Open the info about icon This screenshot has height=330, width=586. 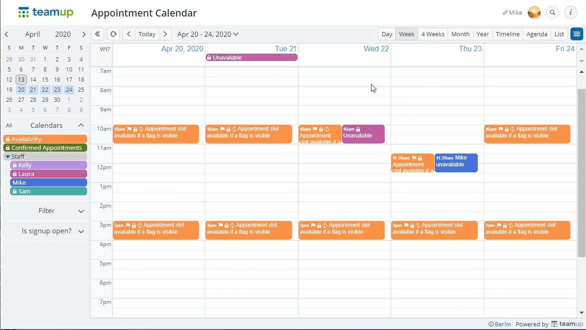coord(570,13)
